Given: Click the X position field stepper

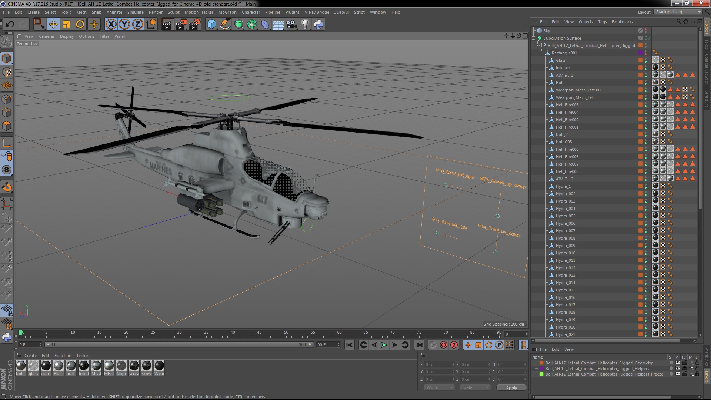Looking at the screenshot, I should [453, 364].
